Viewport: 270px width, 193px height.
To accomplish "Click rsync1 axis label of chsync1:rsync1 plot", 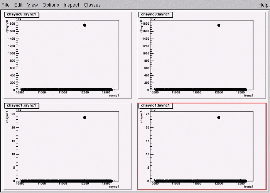I will point(114,186).
